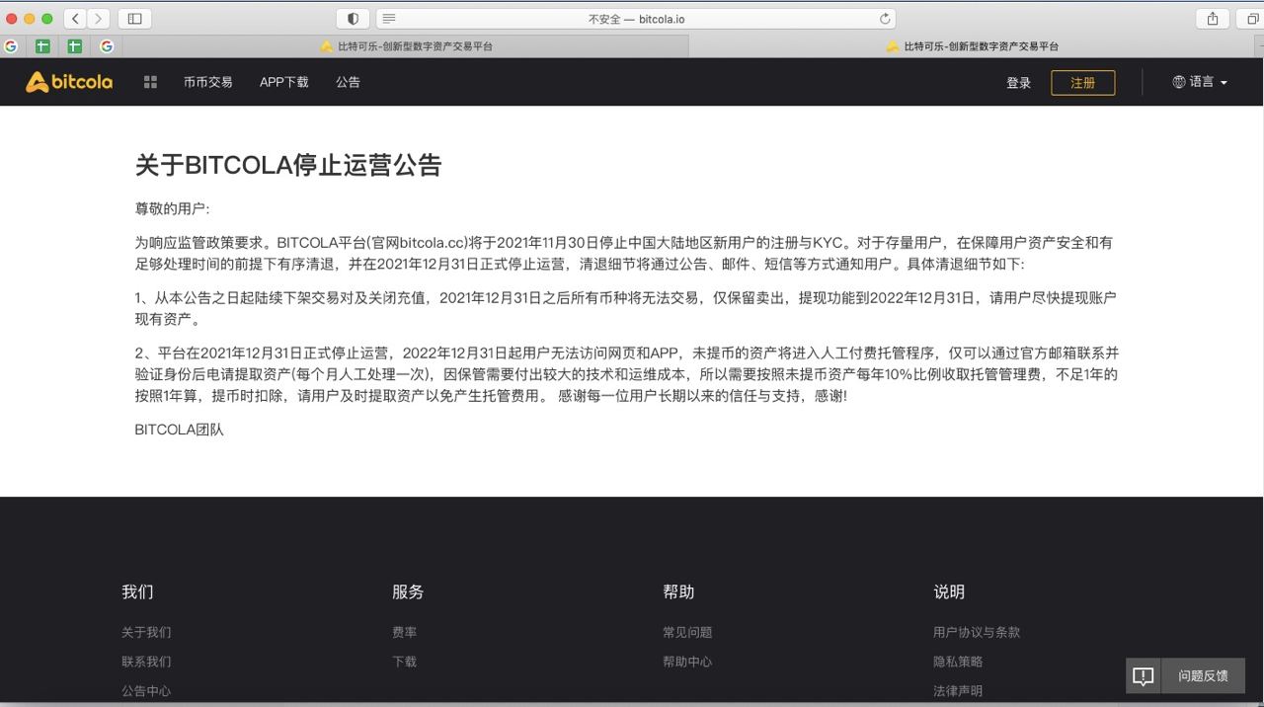Viewport: 1264px width, 707px height.
Task: Open 币币交易 menu item
Action: tap(207, 82)
